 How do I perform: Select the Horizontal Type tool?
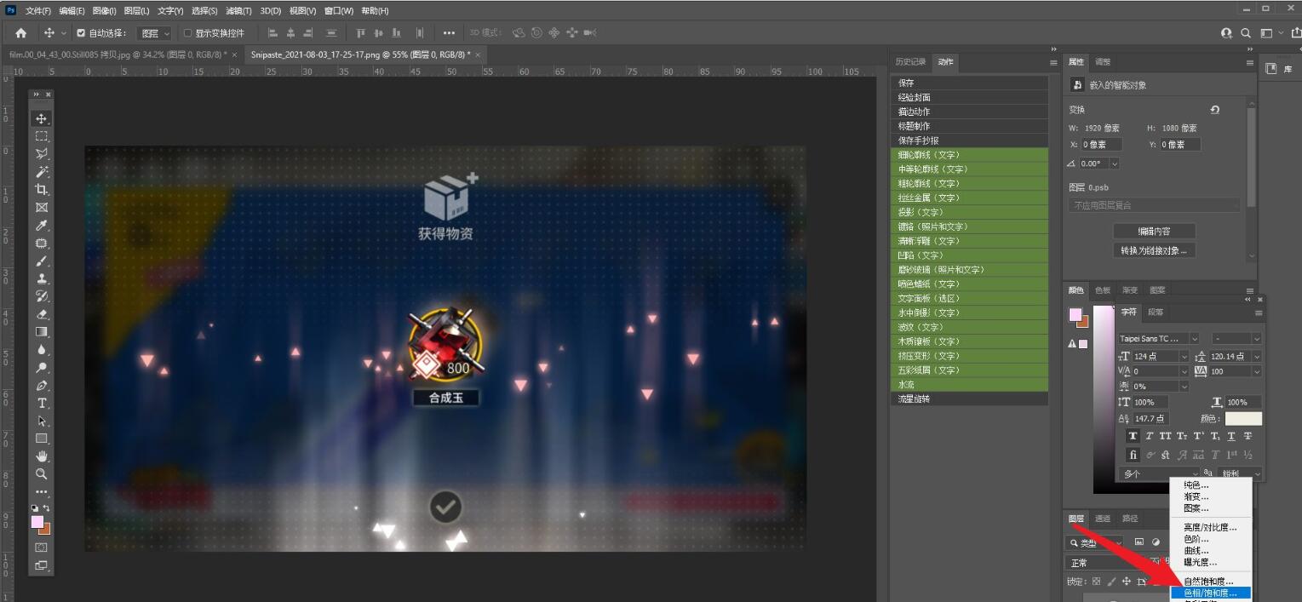pos(42,404)
